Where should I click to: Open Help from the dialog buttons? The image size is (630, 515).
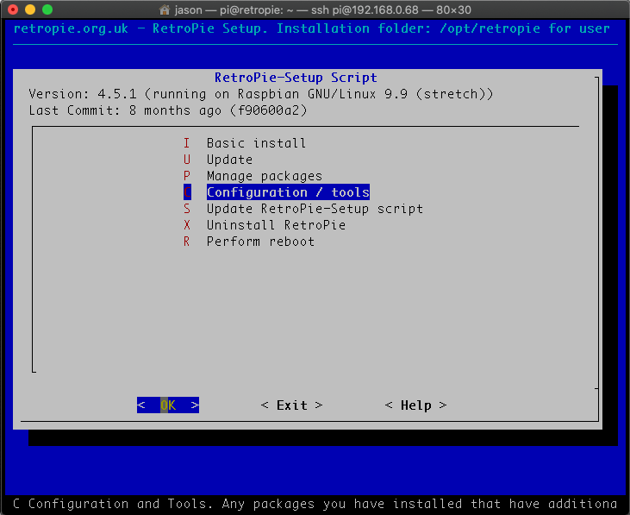tap(415, 405)
